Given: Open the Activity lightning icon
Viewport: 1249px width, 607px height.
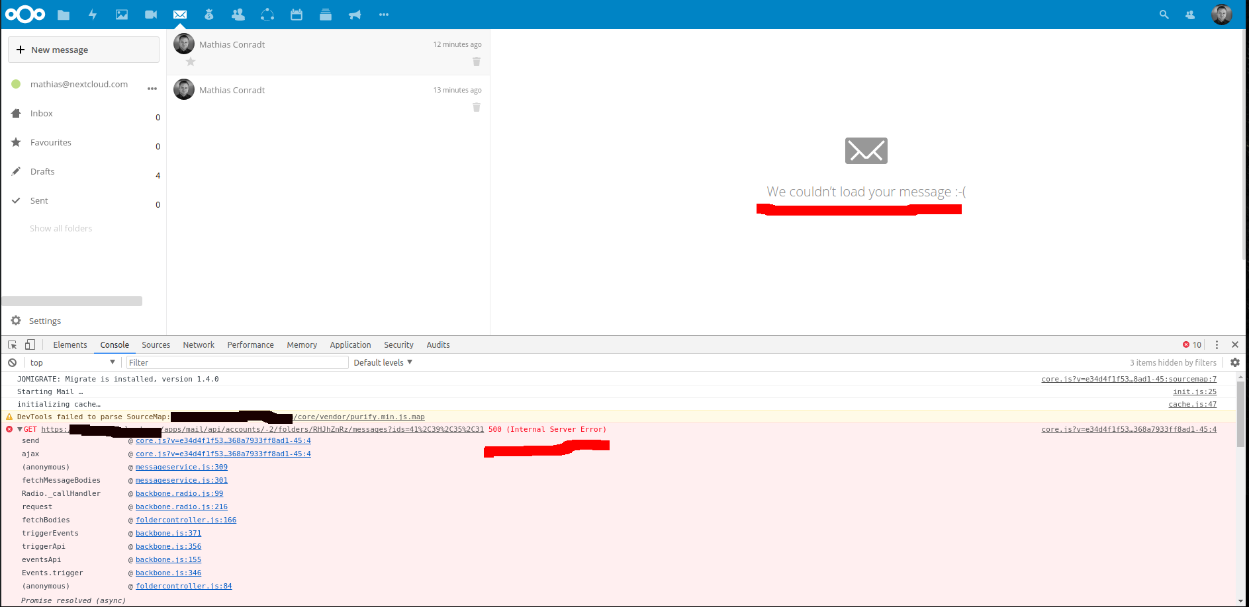Looking at the screenshot, I should click(93, 15).
